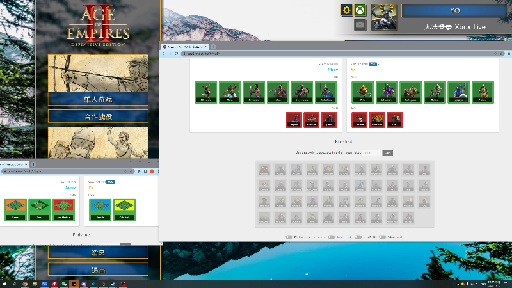Open Windows taskbar search
This screenshot has height=288, width=512.
[x=14, y=284]
